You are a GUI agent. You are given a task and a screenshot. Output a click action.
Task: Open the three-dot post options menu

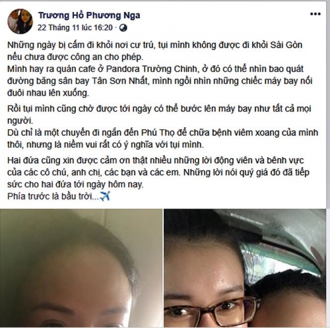pyautogui.click(x=315, y=14)
